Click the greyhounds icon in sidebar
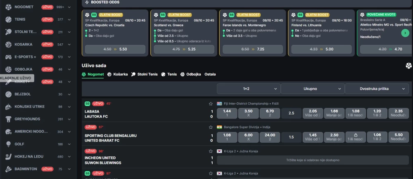Image resolution: width=413 pixels, height=179 pixels. (x=8, y=119)
